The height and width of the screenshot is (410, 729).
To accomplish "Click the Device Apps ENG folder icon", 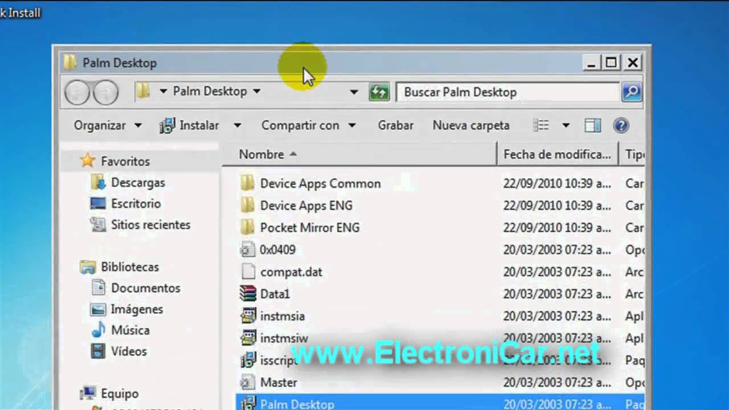I will [x=247, y=205].
